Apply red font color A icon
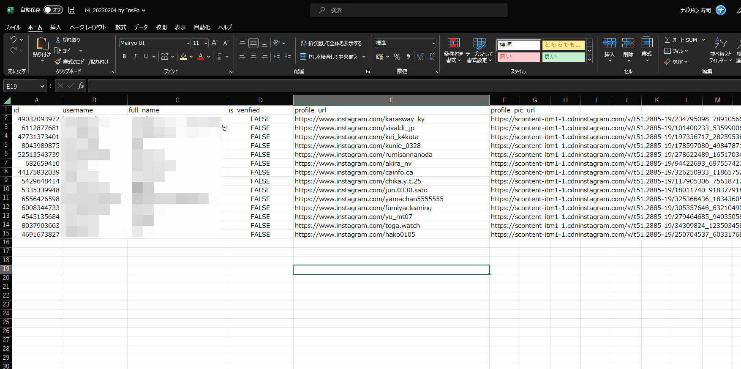 pyautogui.click(x=201, y=57)
